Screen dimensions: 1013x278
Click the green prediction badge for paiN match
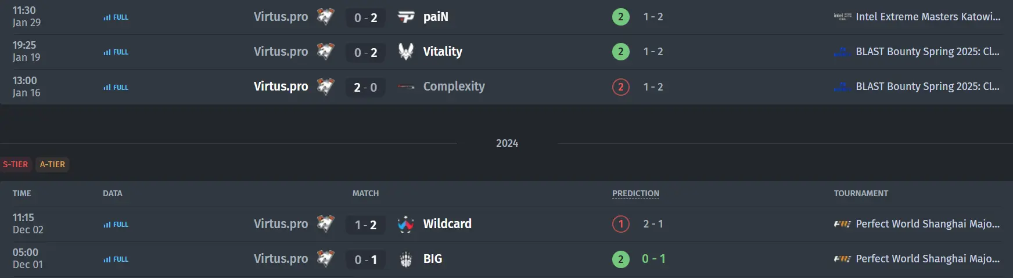(x=620, y=17)
